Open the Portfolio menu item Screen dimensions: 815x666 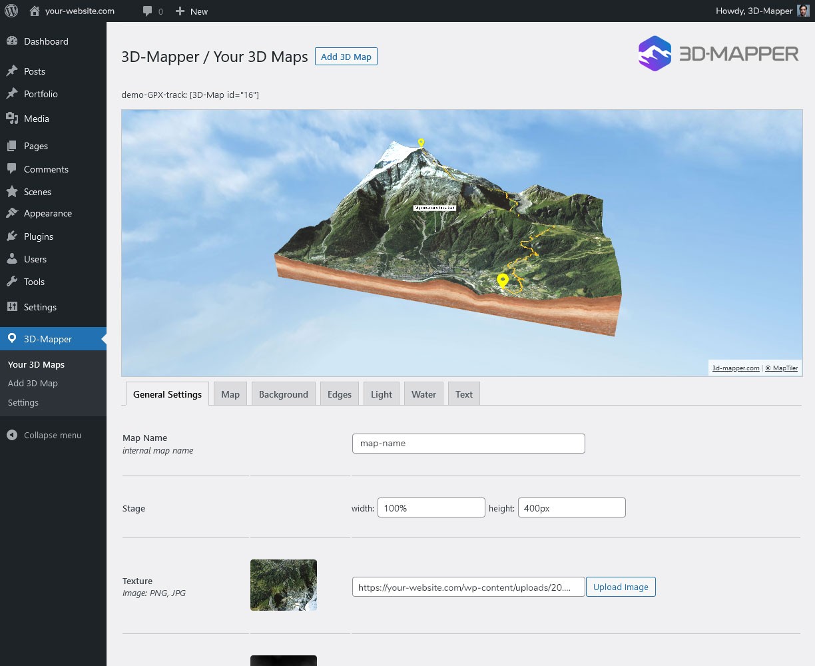(x=41, y=94)
